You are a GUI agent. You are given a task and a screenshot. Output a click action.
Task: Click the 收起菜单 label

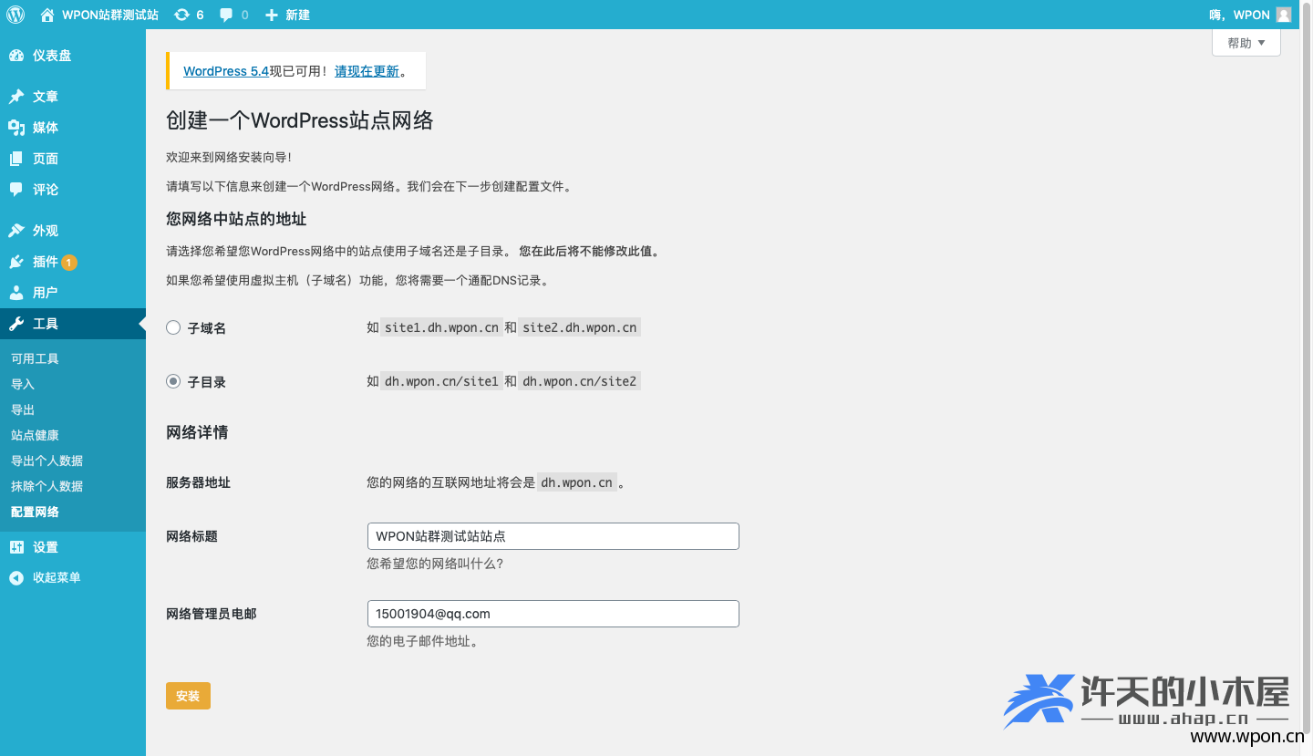coord(57,578)
